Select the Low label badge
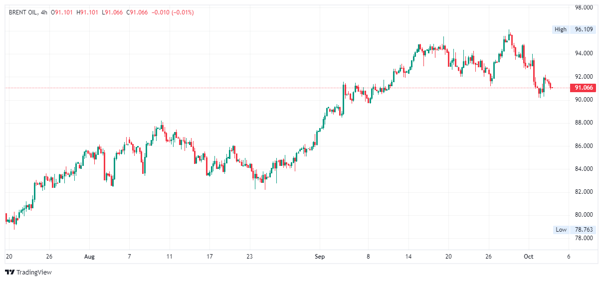The height and width of the screenshot is (281, 603). pyautogui.click(x=561, y=230)
